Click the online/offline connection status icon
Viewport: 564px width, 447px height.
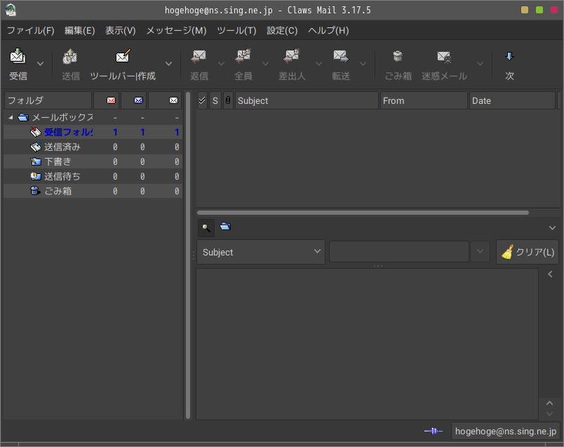coord(434,431)
